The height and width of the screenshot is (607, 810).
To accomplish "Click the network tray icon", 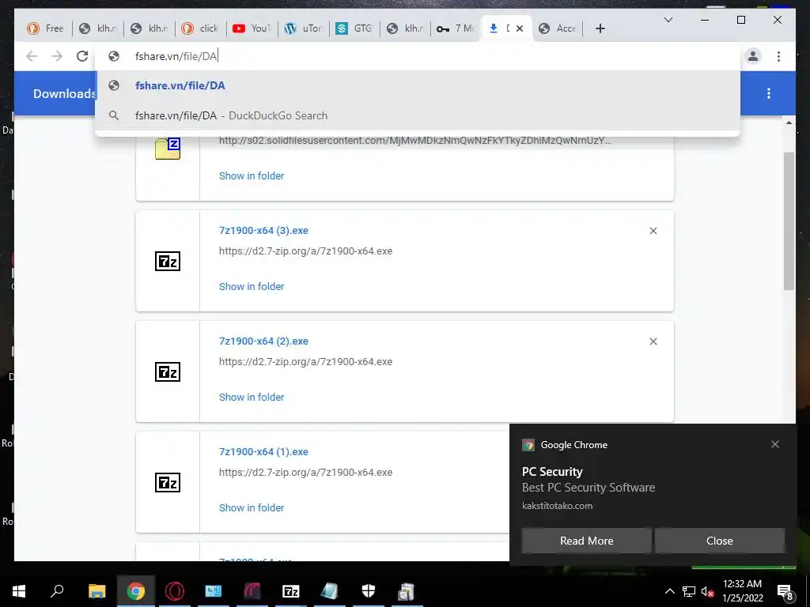I will 689,591.
